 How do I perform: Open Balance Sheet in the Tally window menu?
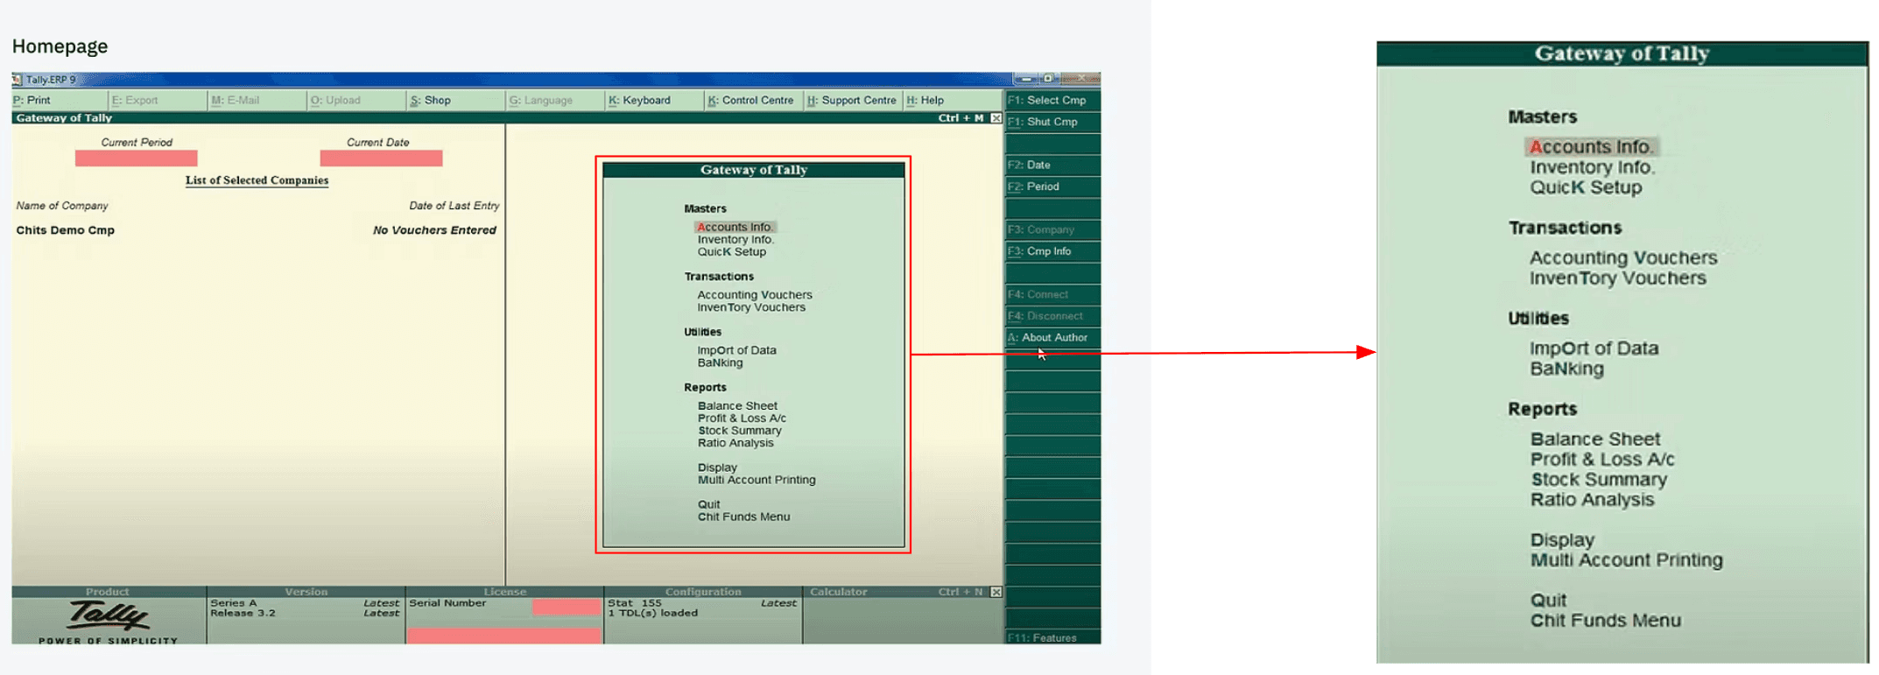737,406
